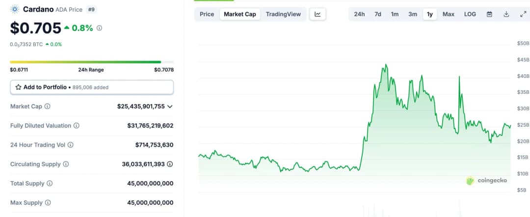530x217 pixels.
Task: Expand the Market Cap value chevron
Action: (x=170, y=107)
